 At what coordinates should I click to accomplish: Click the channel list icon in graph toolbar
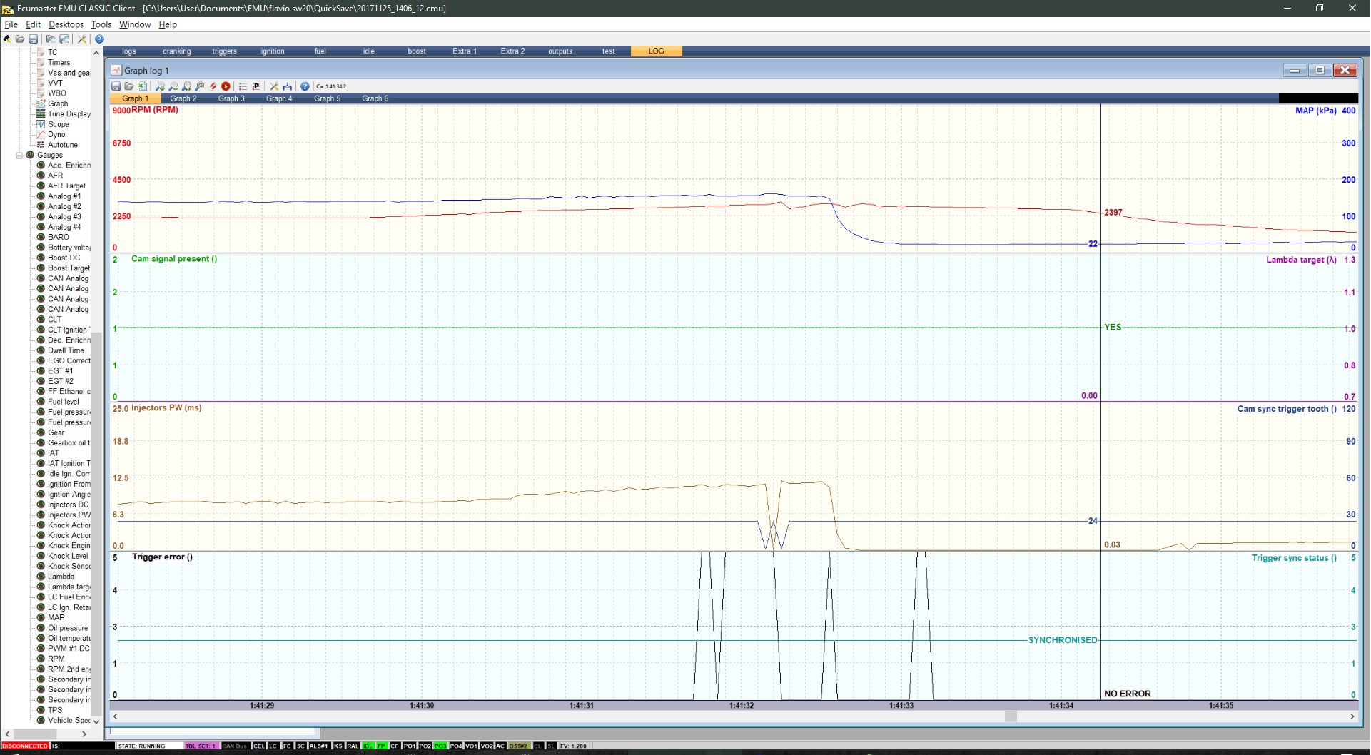243,86
